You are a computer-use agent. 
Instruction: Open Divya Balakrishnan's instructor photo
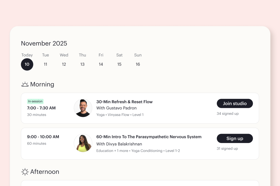(83, 143)
